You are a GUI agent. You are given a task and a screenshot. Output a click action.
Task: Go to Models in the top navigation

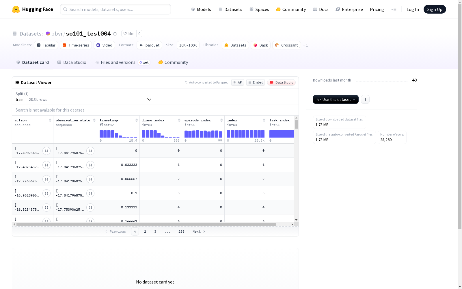pyautogui.click(x=201, y=9)
